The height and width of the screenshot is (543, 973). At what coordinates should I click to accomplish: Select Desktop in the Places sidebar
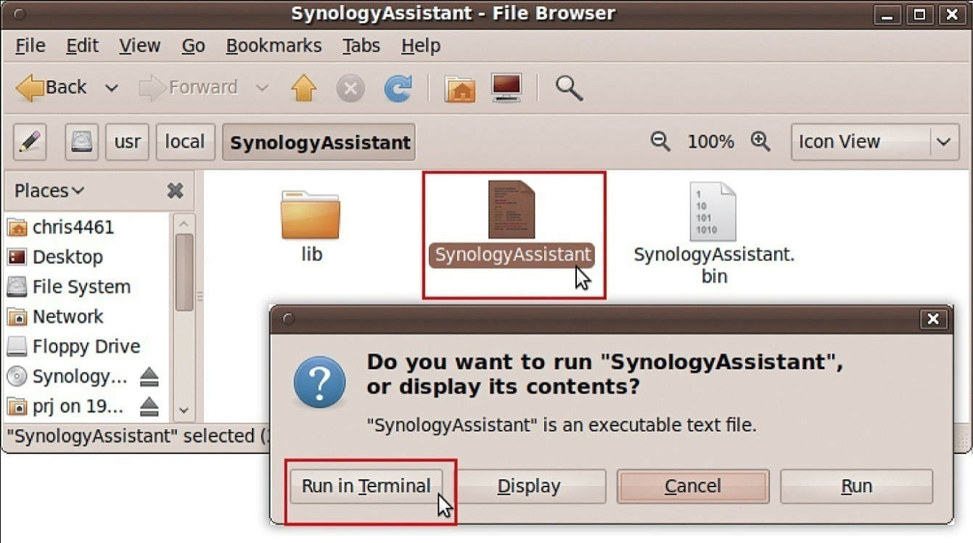coord(55,257)
